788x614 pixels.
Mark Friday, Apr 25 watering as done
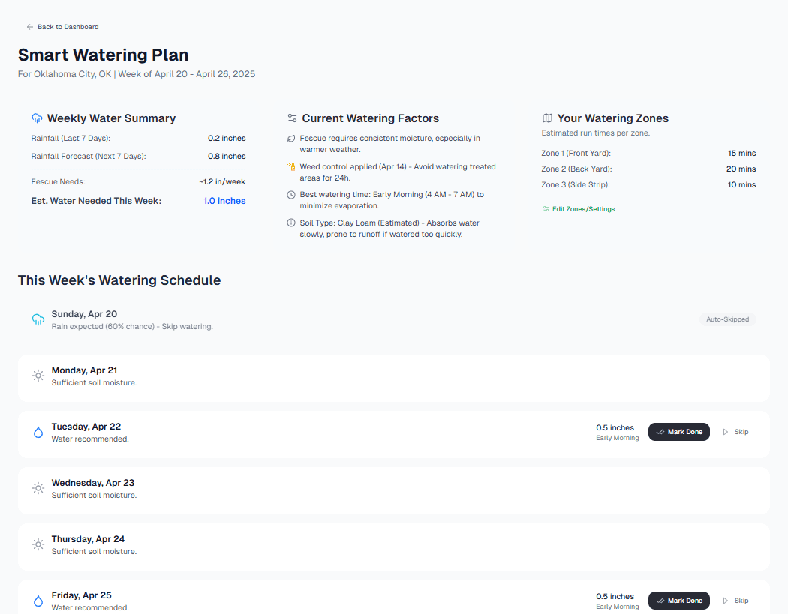tap(679, 601)
